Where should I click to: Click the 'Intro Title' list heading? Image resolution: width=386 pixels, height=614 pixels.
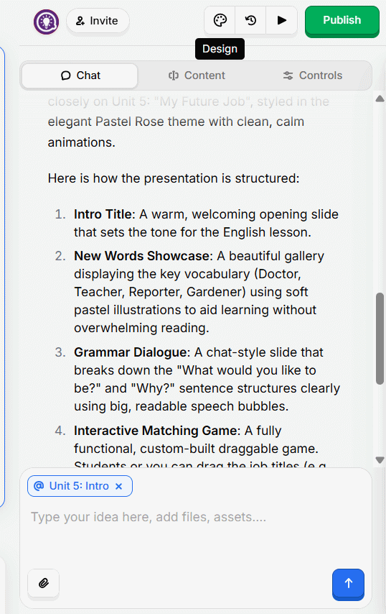point(103,214)
